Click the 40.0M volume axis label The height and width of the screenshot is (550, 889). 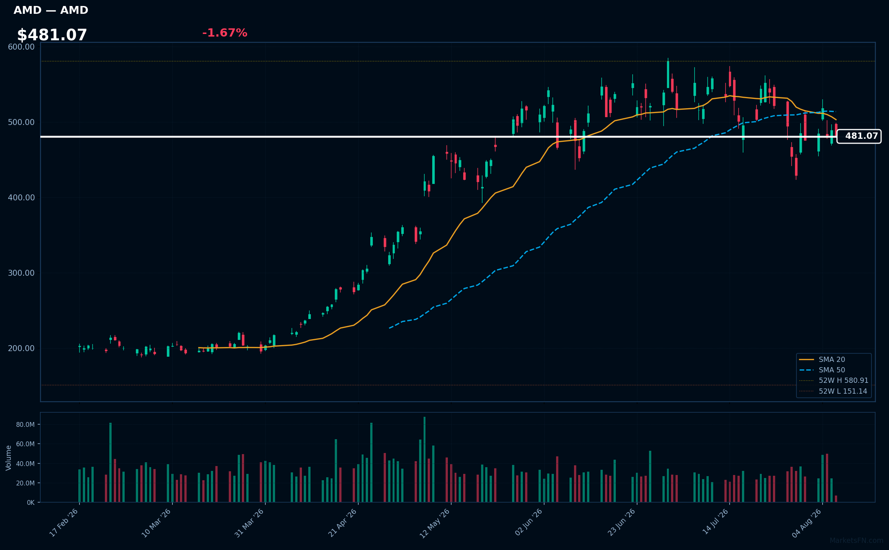25,464
